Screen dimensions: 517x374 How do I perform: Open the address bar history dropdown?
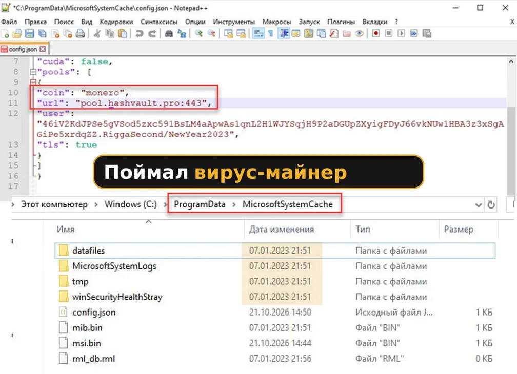coord(478,205)
